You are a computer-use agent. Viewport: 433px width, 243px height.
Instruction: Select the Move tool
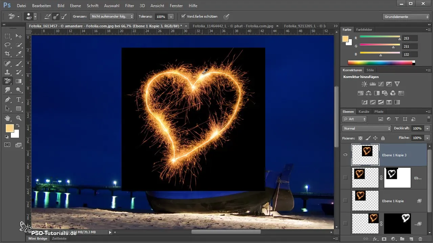[19, 36]
